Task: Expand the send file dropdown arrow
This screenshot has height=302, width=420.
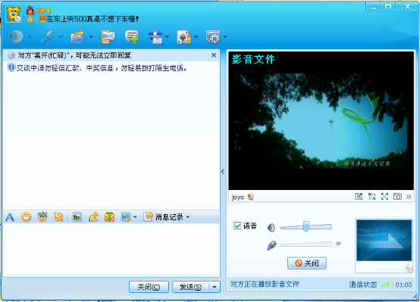Action: pos(91,36)
